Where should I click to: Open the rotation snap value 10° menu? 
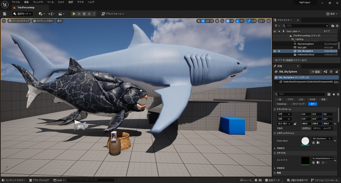242,21
